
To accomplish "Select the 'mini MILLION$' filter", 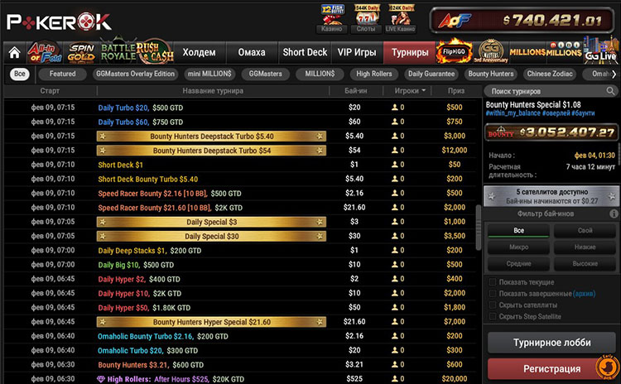I will tap(209, 74).
